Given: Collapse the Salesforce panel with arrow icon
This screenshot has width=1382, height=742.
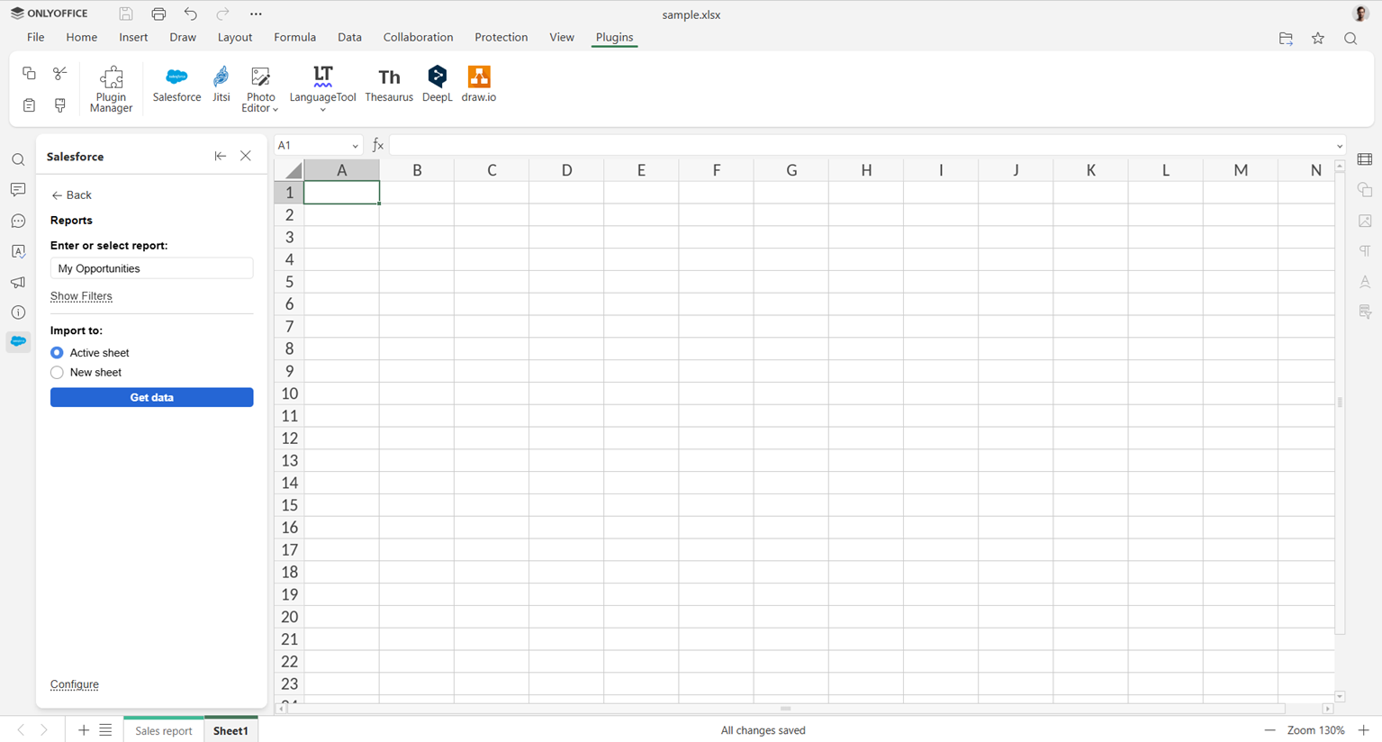Looking at the screenshot, I should [x=220, y=156].
